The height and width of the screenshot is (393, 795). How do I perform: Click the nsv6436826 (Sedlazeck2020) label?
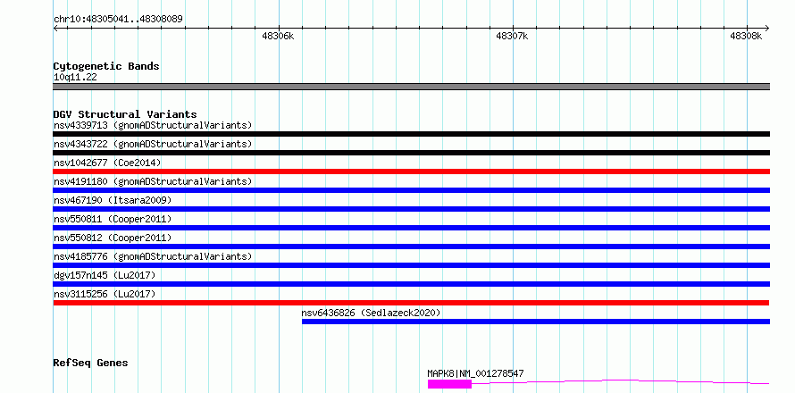371,313
